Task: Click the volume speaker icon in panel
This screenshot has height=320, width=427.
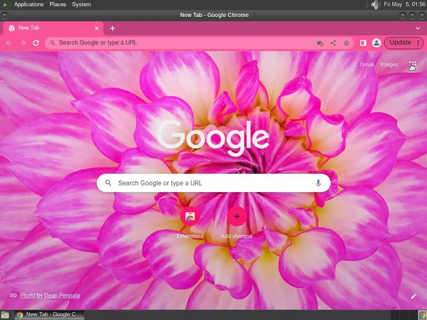Action: click(x=376, y=5)
